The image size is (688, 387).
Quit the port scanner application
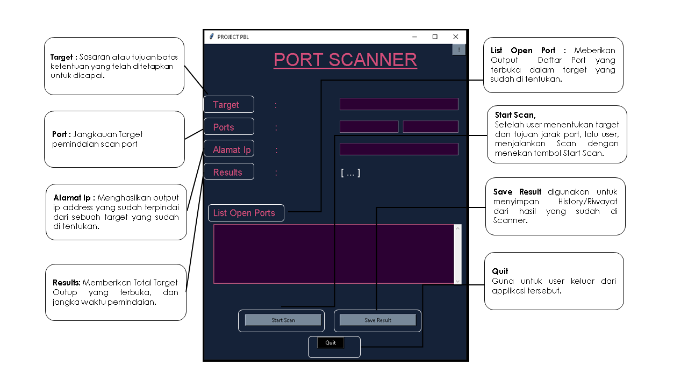coord(331,342)
